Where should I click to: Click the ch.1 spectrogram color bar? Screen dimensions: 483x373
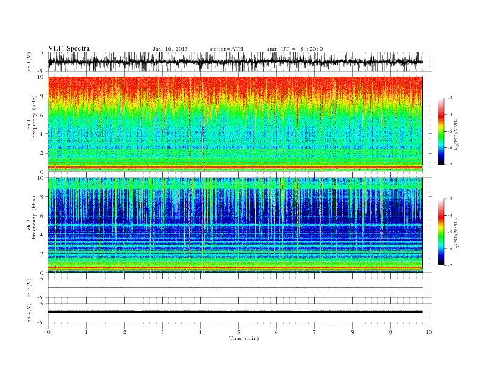[442, 131]
